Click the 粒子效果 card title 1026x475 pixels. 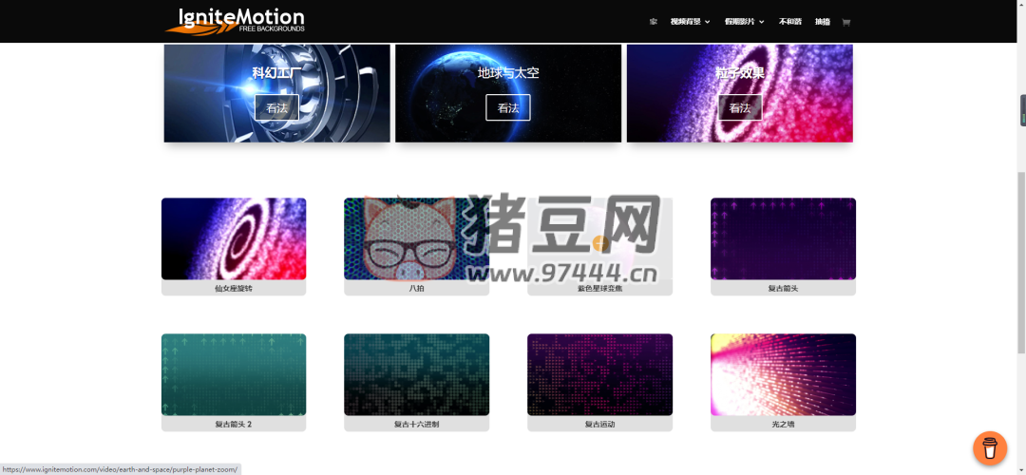740,72
